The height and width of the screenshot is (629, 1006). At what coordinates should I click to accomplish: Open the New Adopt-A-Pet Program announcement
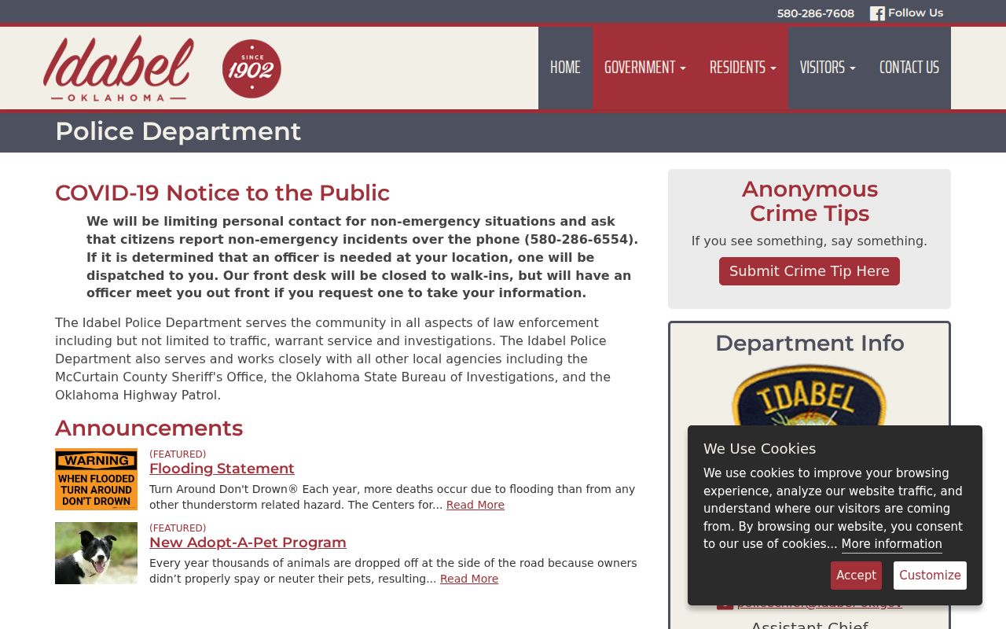tap(248, 543)
